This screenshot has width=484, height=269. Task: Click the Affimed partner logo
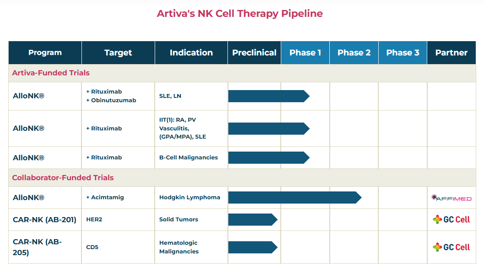click(451, 198)
